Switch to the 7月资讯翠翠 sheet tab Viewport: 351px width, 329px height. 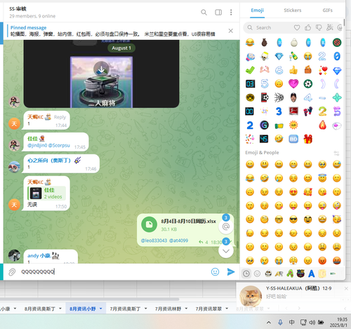208,309
